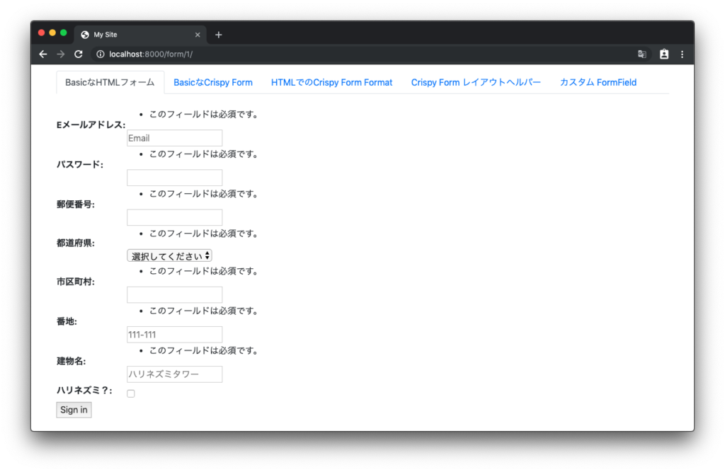
Task: Click the browser forward arrow icon
Action: [x=61, y=54]
